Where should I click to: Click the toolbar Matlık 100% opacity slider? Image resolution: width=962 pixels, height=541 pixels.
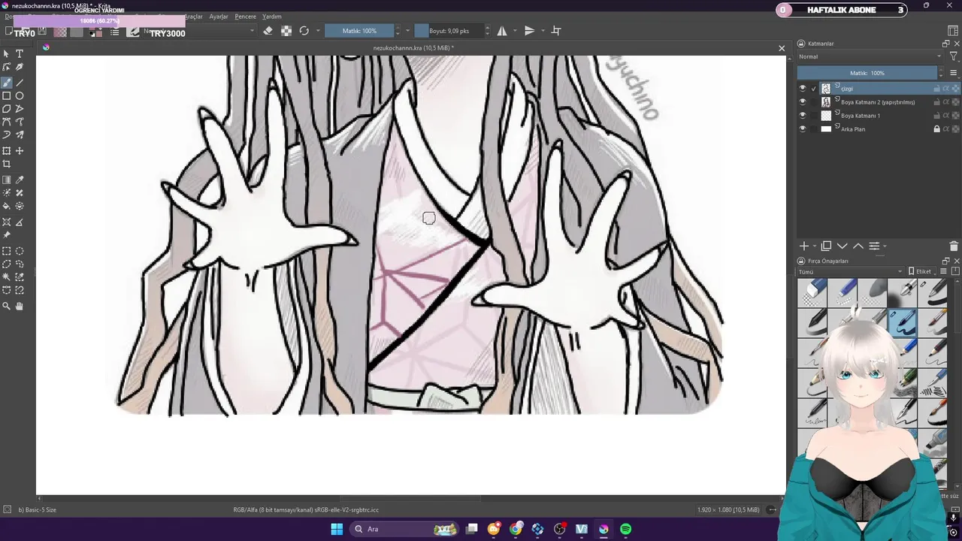(x=360, y=31)
